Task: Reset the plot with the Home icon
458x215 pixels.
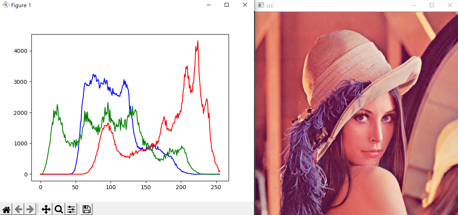Action: pyautogui.click(x=6, y=209)
